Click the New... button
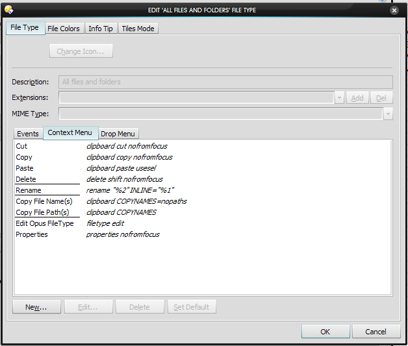This screenshot has width=408, height=346. pyautogui.click(x=36, y=307)
